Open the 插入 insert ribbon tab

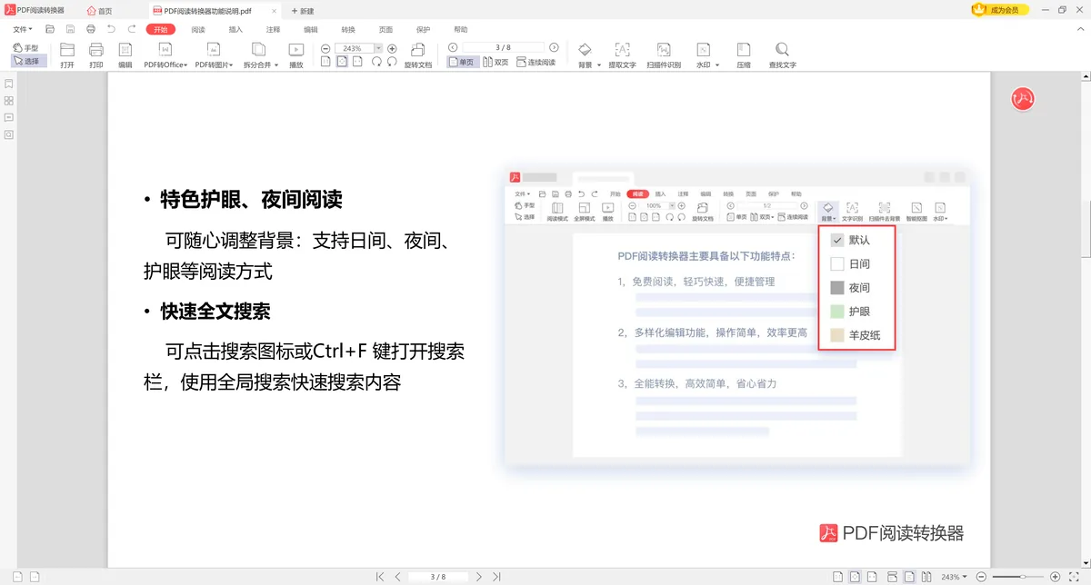235,29
